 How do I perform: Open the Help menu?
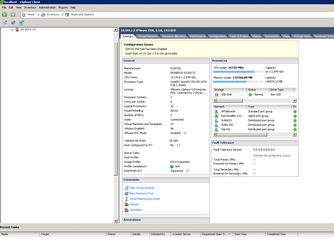coord(73,7)
